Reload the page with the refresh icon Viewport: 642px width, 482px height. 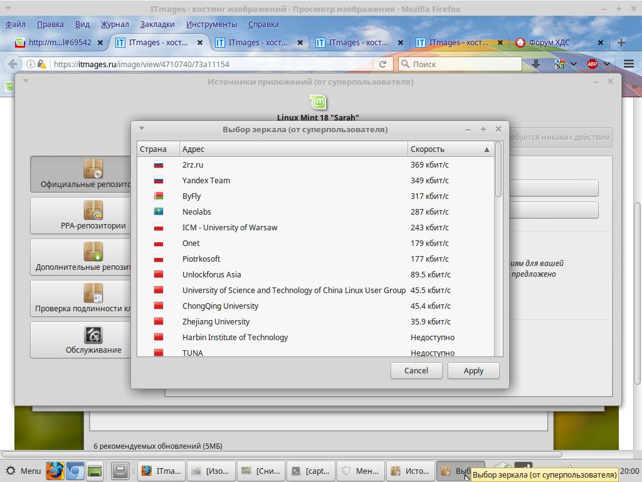382,64
